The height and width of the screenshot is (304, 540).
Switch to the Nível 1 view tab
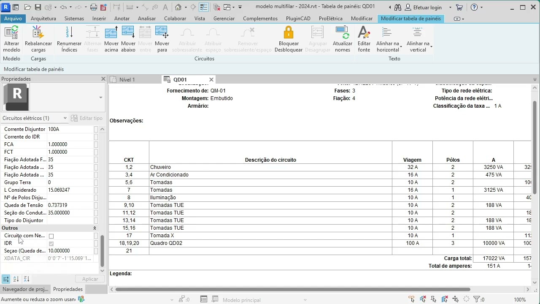[127, 79]
